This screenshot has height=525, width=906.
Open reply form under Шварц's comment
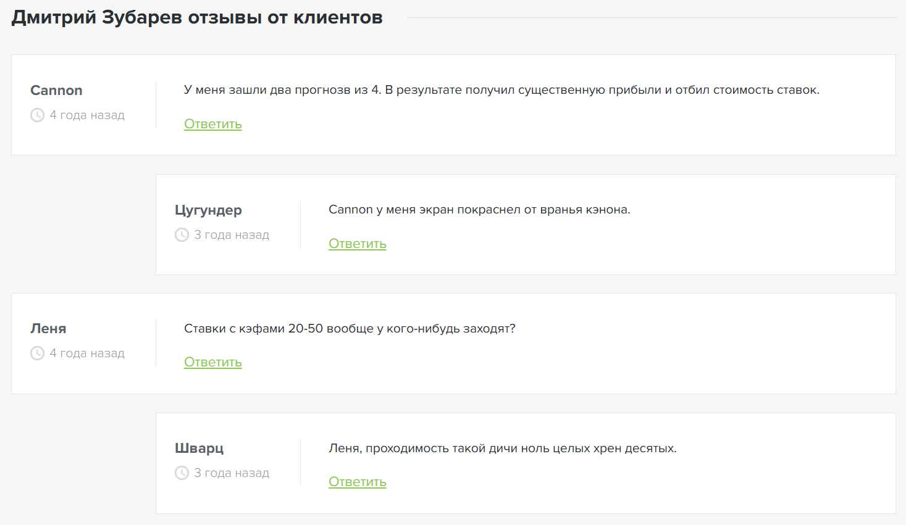(x=357, y=481)
